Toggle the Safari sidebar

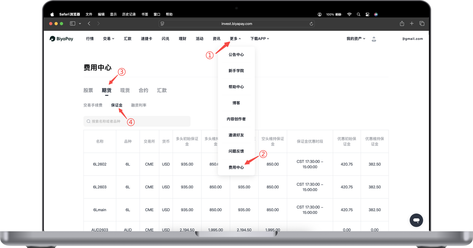point(72,24)
